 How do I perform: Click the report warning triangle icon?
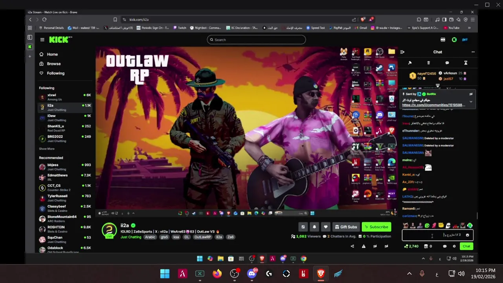(x=363, y=246)
